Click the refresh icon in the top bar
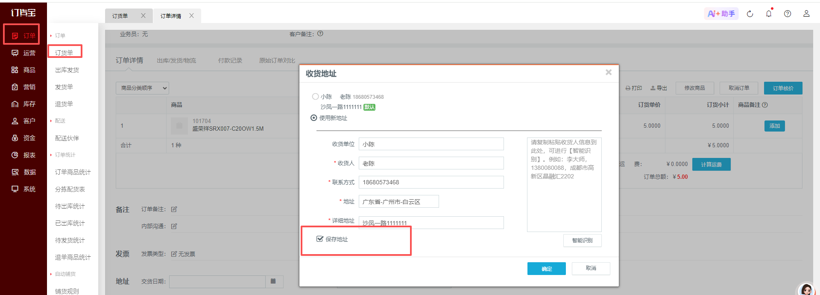Screen dimensions: 820x295 tap(750, 14)
